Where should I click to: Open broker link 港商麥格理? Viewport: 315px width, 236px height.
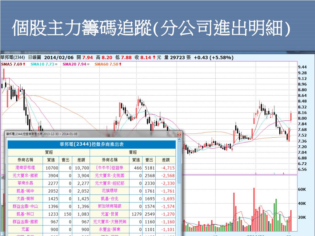(25, 167)
